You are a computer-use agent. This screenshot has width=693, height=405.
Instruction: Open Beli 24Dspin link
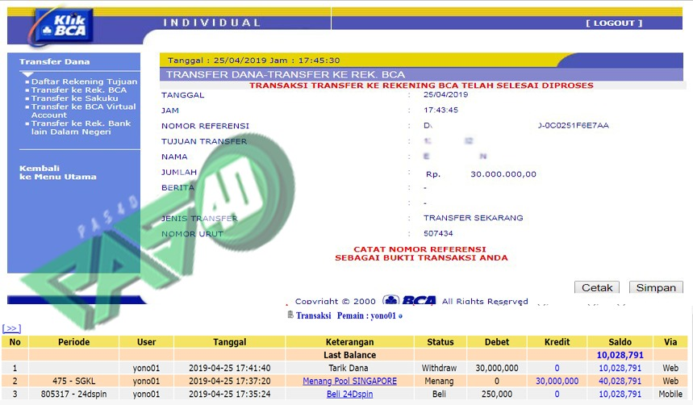click(349, 394)
